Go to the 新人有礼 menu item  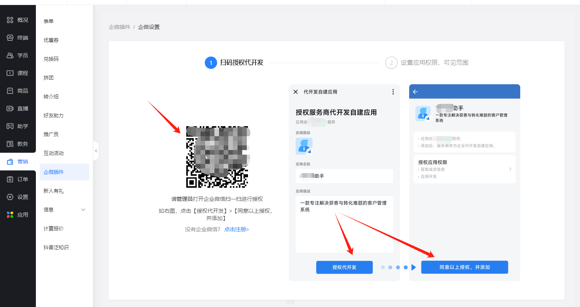(x=54, y=191)
